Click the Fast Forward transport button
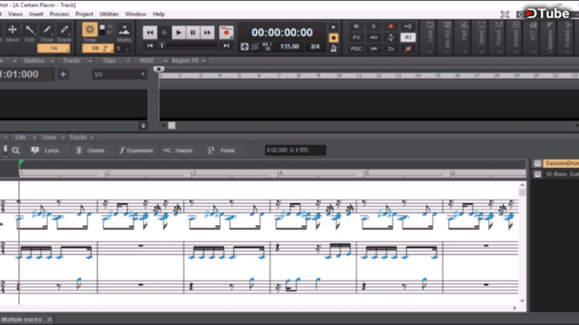The height and width of the screenshot is (325, 579). [207, 32]
